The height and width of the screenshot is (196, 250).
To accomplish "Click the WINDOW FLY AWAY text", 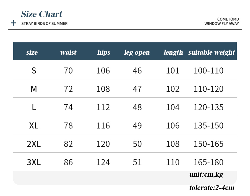I will point(222,24).
